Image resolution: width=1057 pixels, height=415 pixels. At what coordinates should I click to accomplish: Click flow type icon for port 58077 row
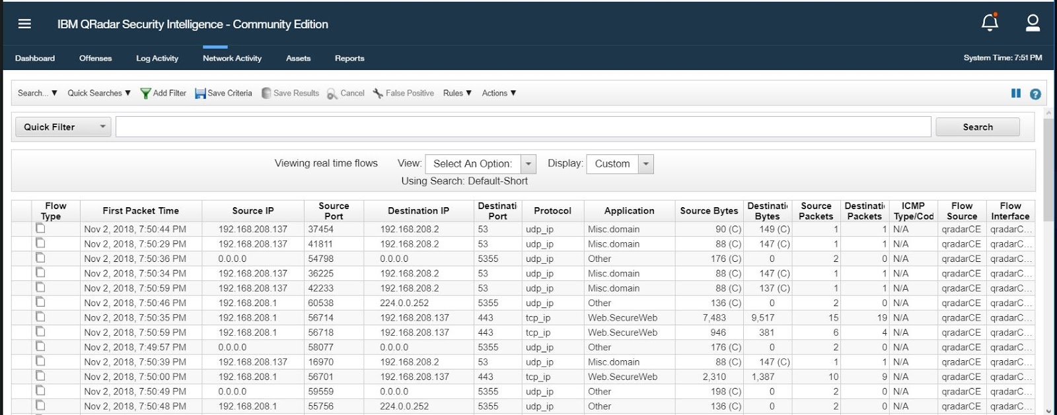pos(40,346)
